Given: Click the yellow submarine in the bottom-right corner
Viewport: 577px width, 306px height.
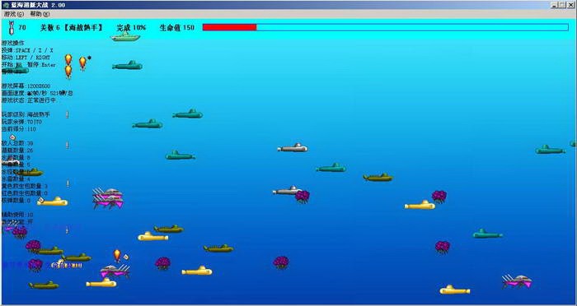Looking at the screenshot, I should pyautogui.click(x=455, y=290).
